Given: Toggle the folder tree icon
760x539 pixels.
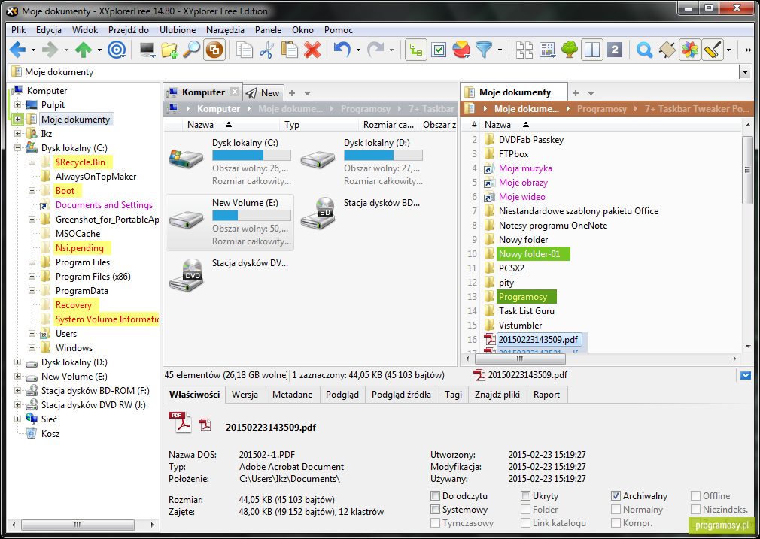Looking at the screenshot, I should pyautogui.click(x=570, y=50).
